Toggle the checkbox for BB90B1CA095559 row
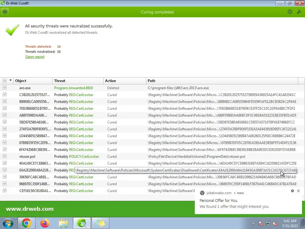305x229 pixels. [5, 101]
